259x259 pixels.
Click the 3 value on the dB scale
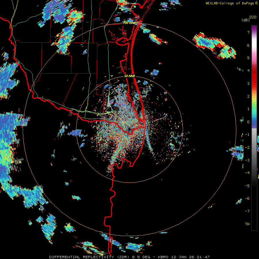click(x=248, y=83)
